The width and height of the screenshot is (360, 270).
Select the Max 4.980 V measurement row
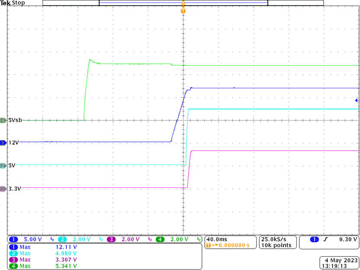click(x=43, y=253)
